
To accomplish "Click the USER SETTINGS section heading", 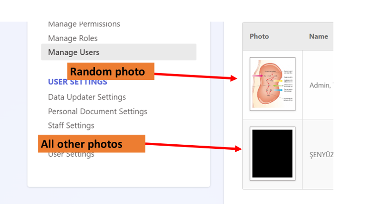I will click(78, 82).
